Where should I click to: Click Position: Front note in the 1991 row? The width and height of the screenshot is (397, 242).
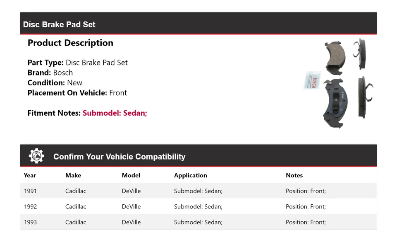coord(306,191)
